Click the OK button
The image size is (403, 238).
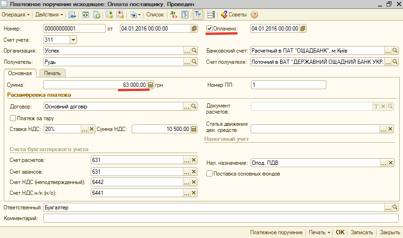tap(340, 232)
